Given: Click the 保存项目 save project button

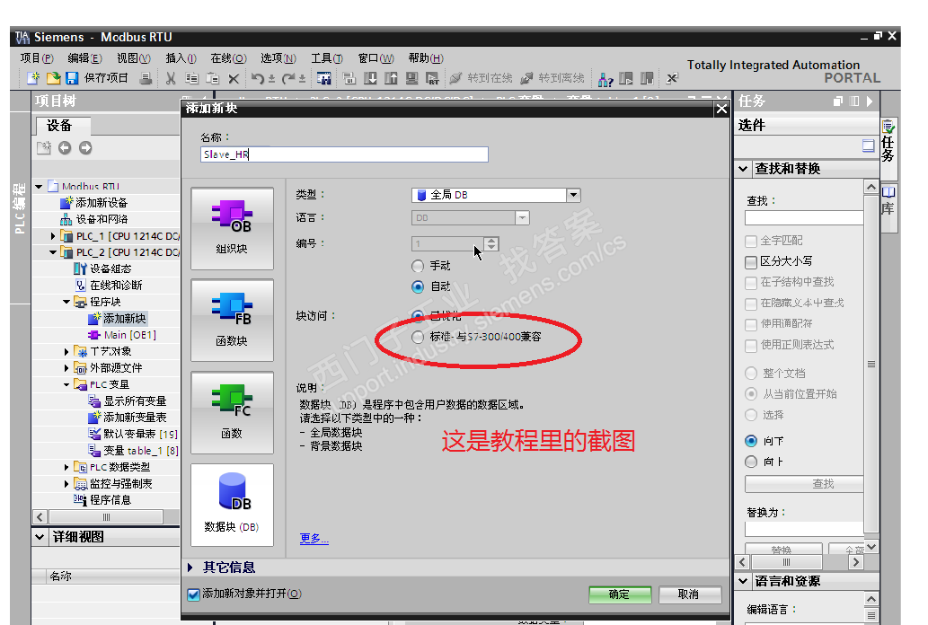Looking at the screenshot, I should 105,77.
